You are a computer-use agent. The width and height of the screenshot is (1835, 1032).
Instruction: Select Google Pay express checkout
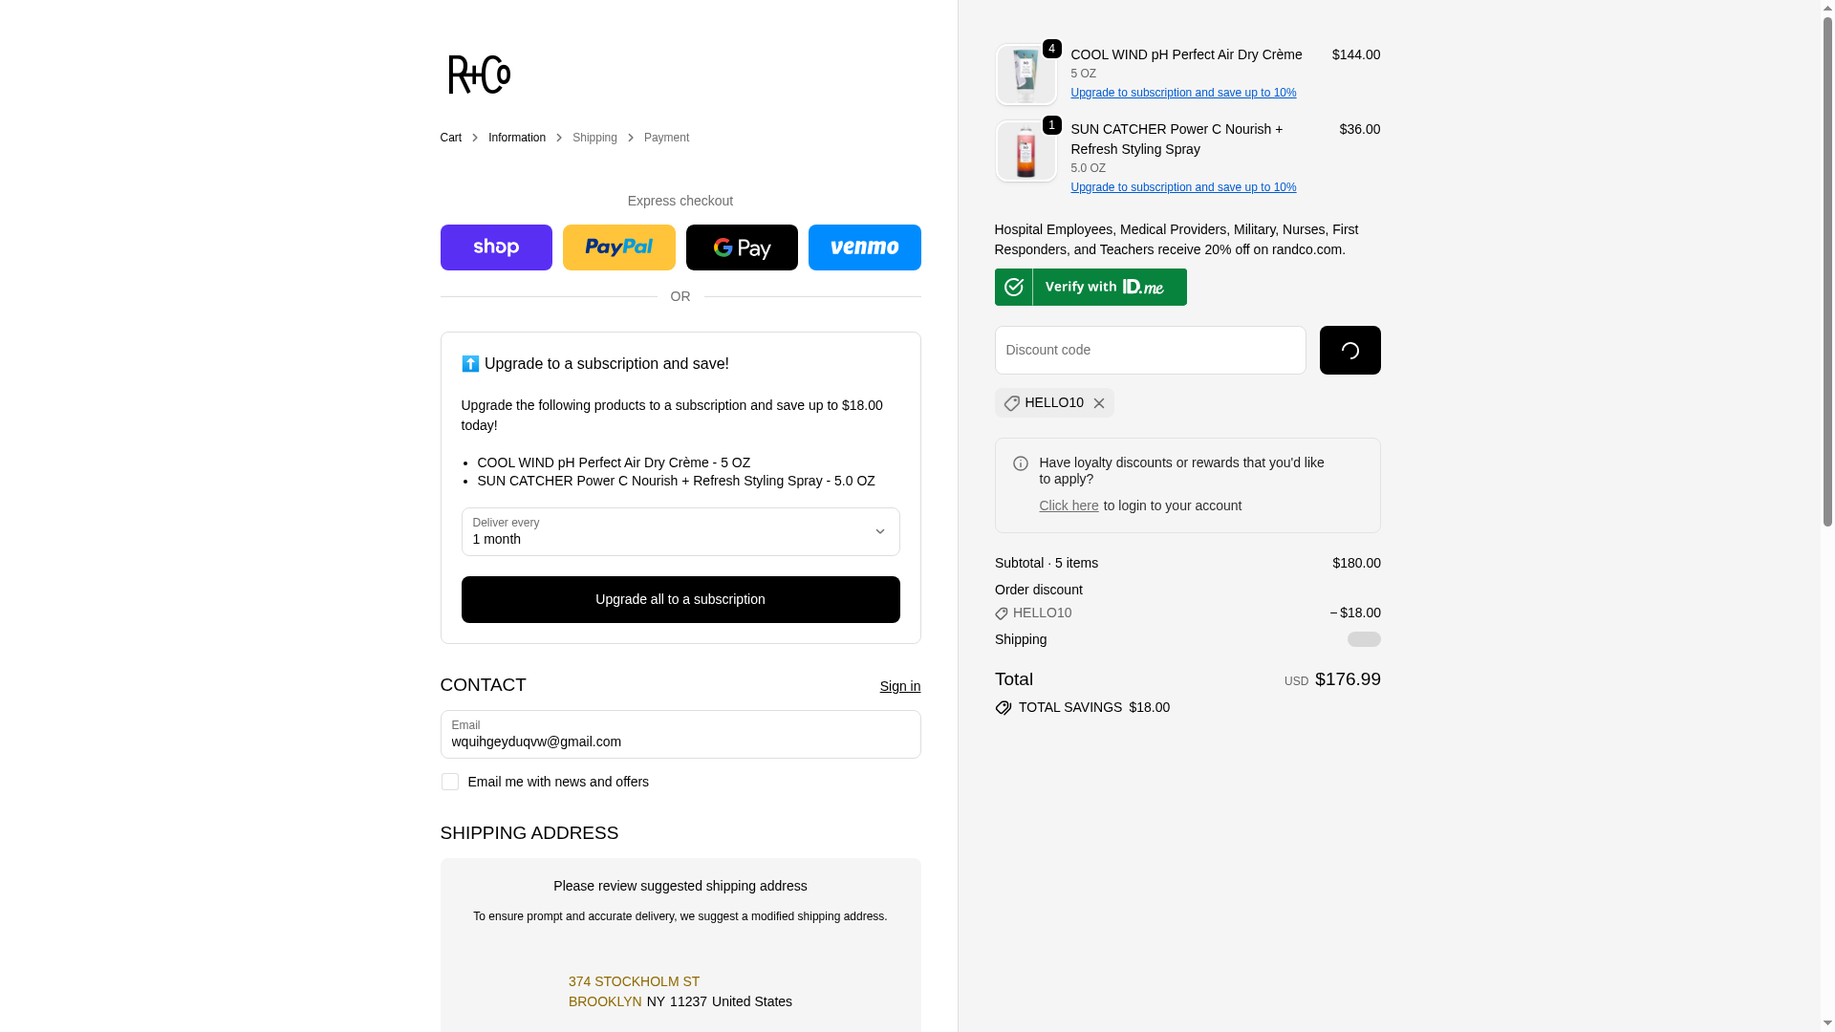point(742,247)
